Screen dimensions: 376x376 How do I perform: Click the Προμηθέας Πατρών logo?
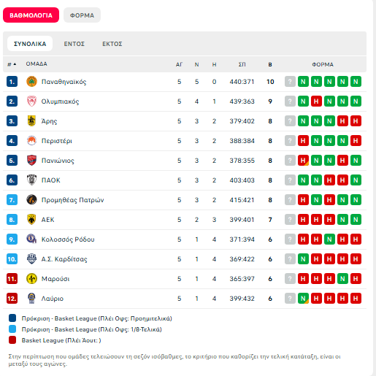(31, 200)
